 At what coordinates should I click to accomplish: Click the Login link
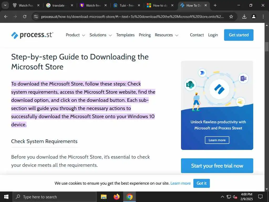tap(213, 35)
